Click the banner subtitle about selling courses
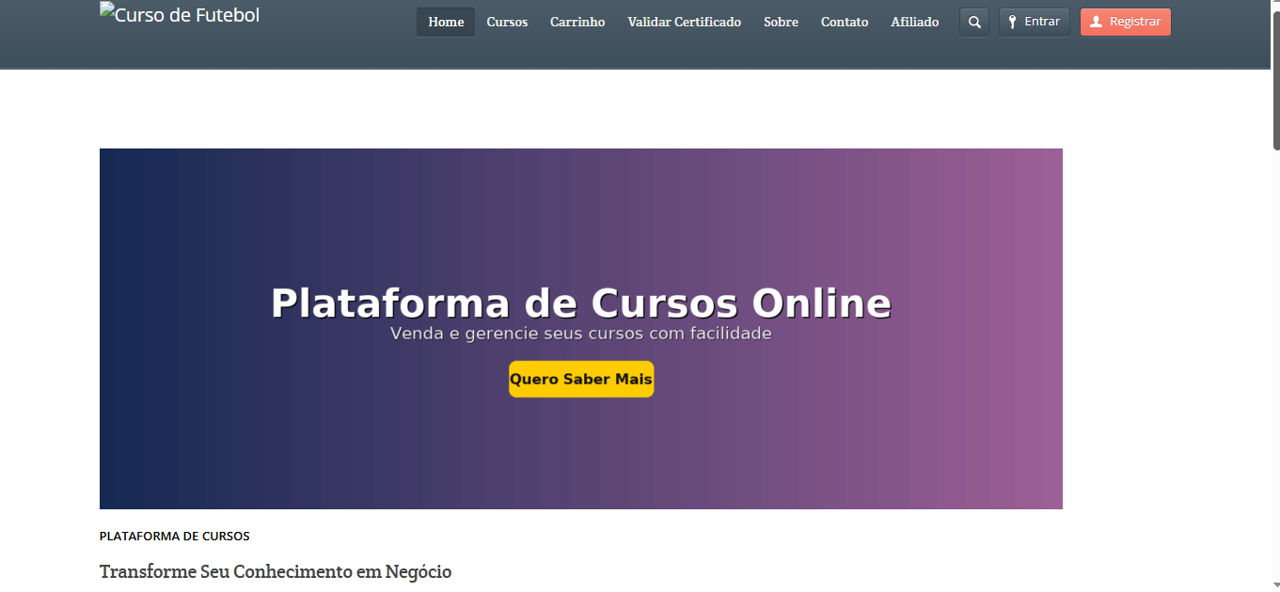Viewport: 1280px width, 592px height. tap(580, 334)
